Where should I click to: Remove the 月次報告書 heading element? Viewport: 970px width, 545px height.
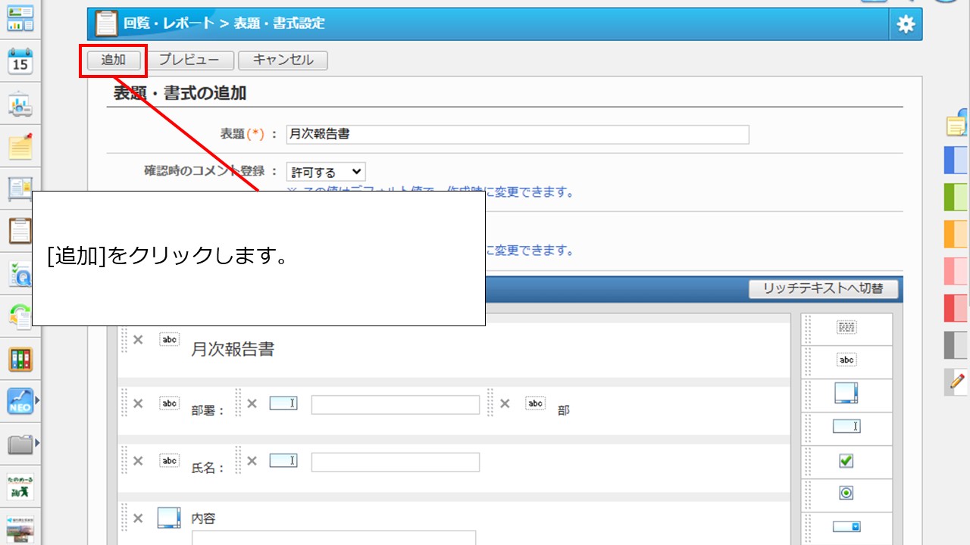(138, 340)
